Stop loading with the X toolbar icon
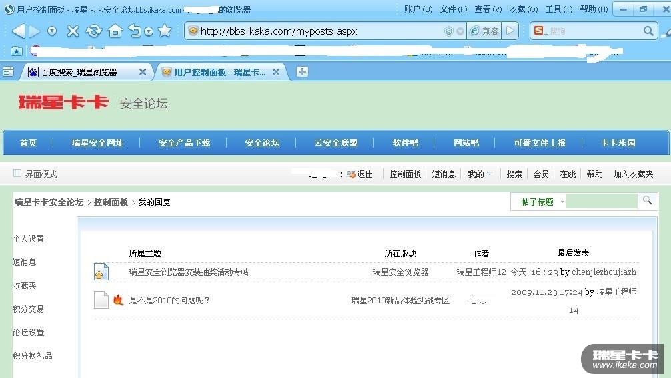 tap(73, 31)
